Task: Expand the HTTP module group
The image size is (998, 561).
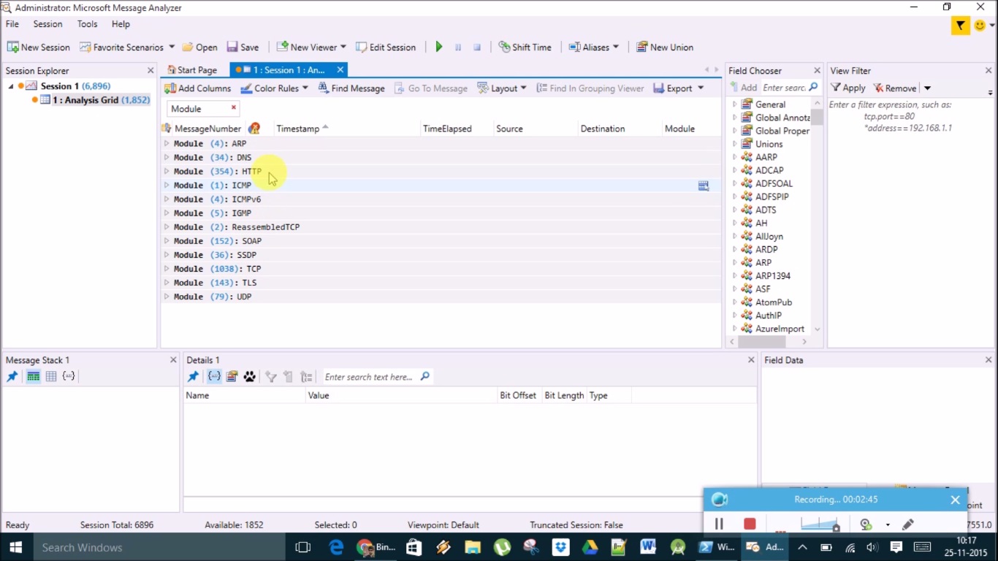Action: point(167,172)
